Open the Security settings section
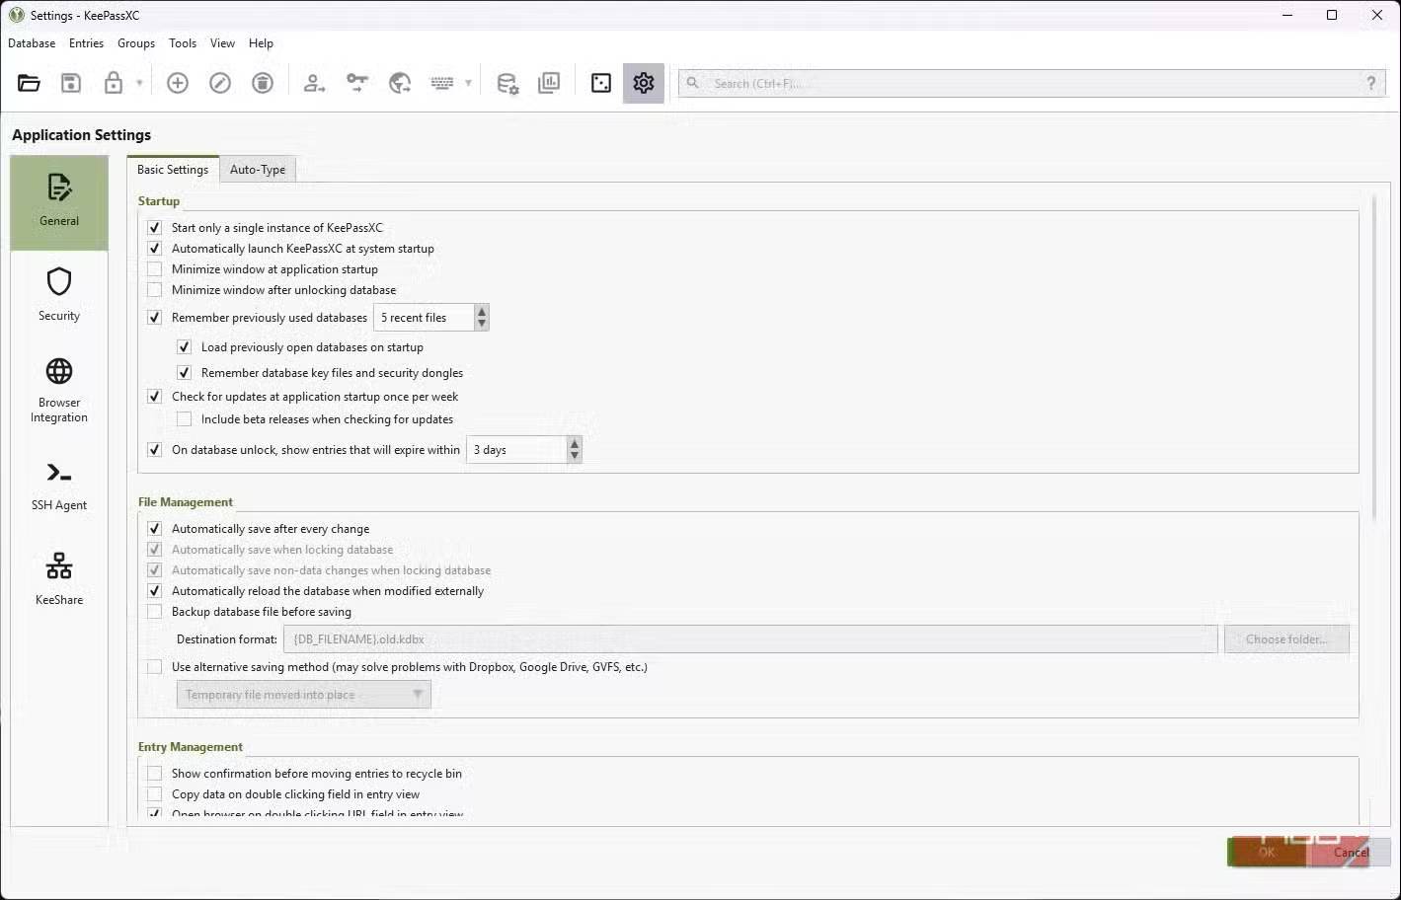The width and height of the screenshot is (1401, 900). 59,295
